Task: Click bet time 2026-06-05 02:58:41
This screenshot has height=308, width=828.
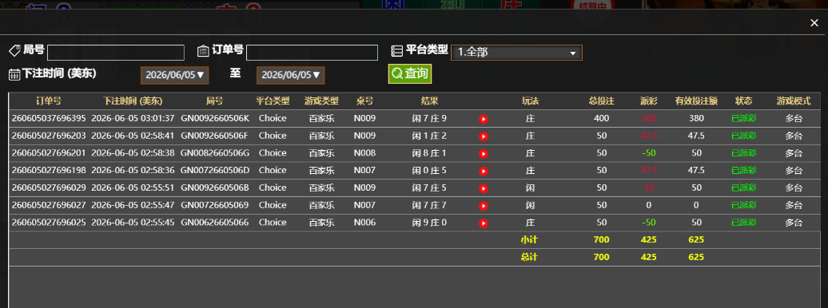Action: pyautogui.click(x=133, y=136)
